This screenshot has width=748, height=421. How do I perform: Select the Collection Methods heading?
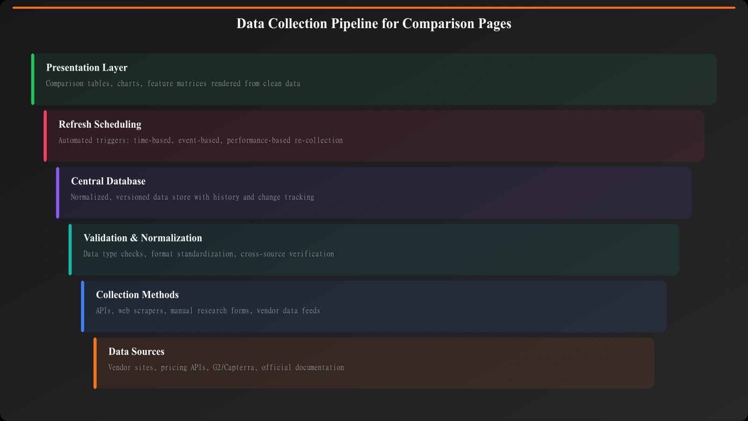[x=137, y=295]
